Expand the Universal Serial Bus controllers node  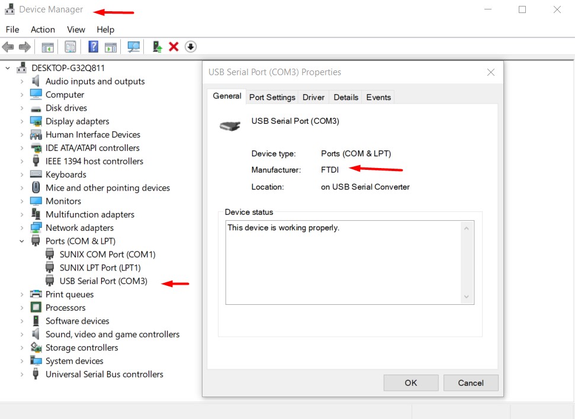pos(22,375)
